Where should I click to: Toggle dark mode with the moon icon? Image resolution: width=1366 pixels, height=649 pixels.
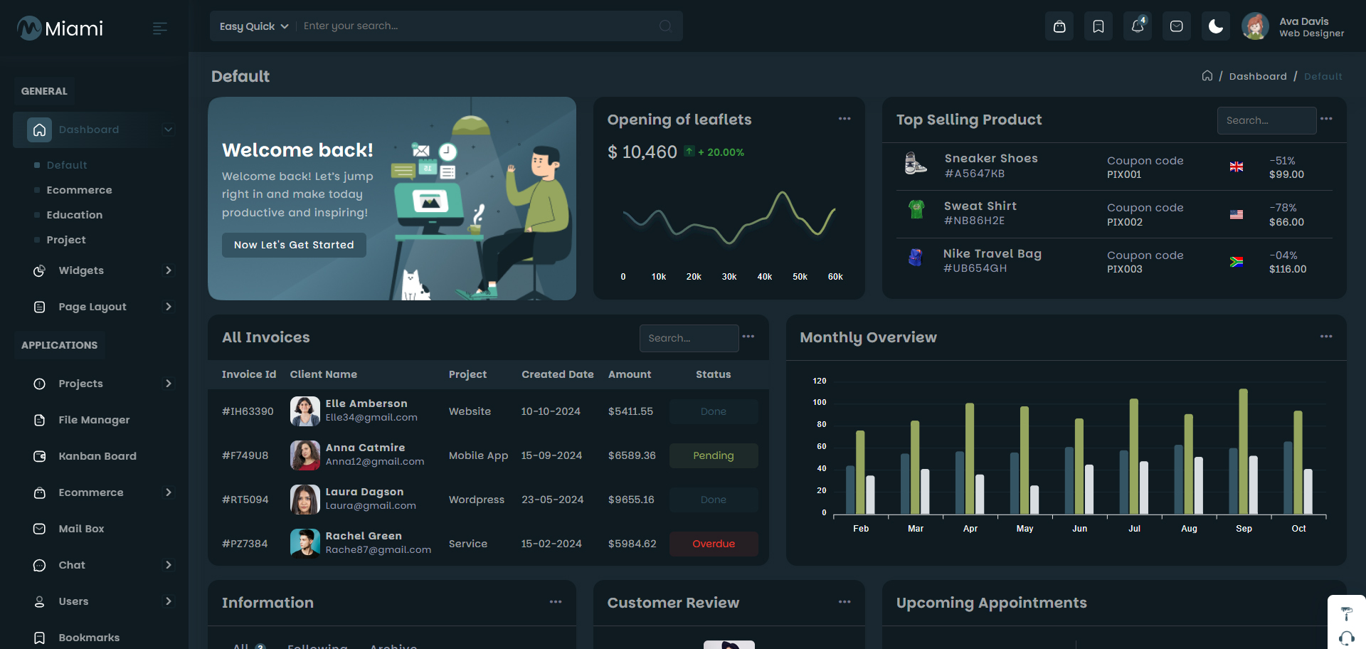click(x=1216, y=26)
